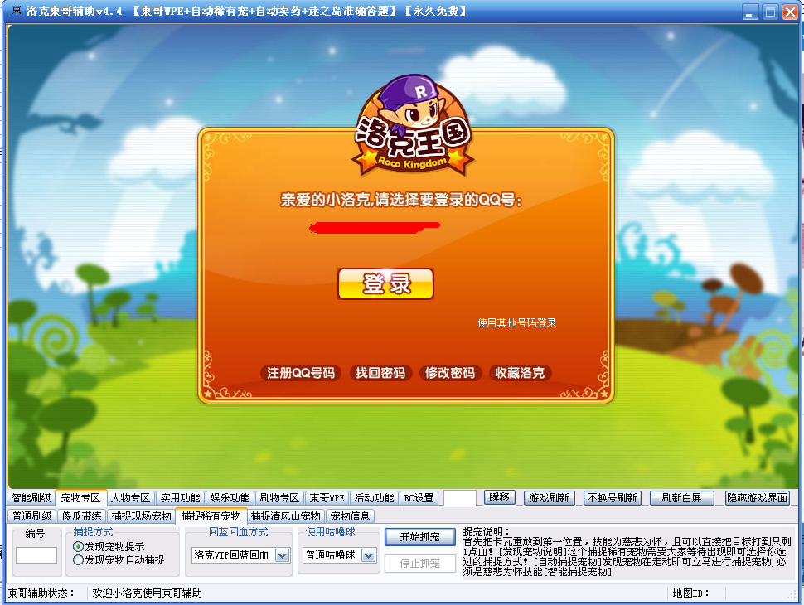
Task: Open the 傻瓜带练 sub-tab
Action: pos(81,515)
